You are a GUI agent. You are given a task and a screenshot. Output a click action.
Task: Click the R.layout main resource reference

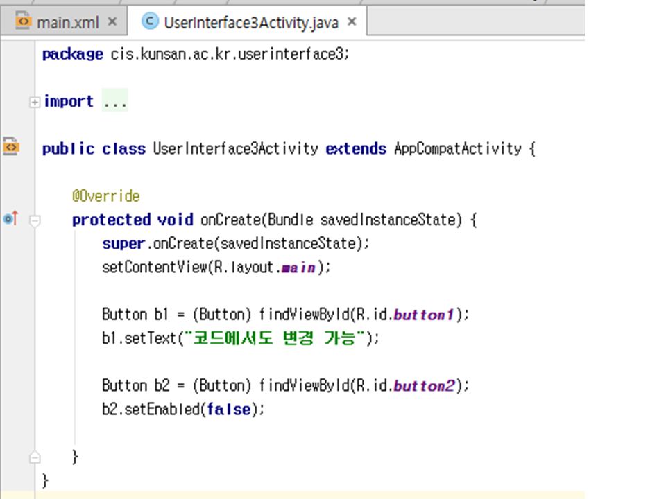point(299,268)
